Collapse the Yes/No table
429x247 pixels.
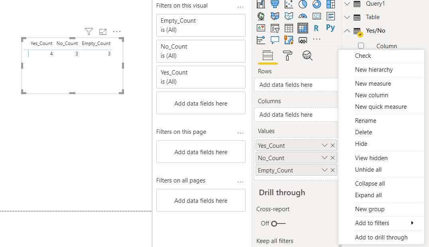[347, 31]
